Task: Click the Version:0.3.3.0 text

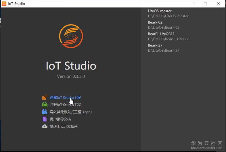Action: click(x=71, y=76)
